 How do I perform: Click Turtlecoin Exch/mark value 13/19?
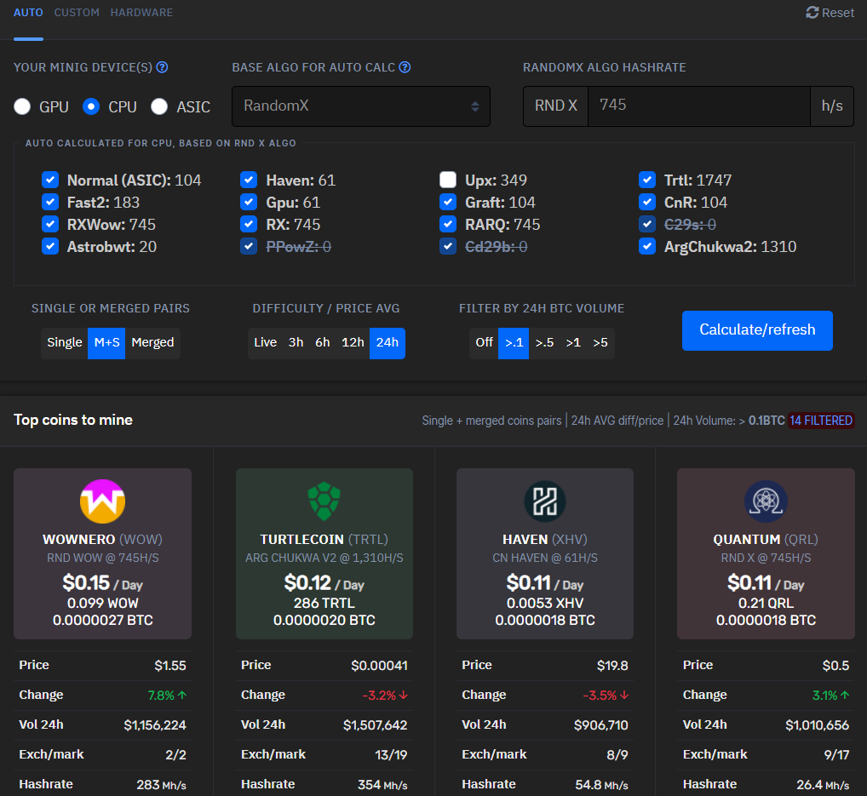391,755
